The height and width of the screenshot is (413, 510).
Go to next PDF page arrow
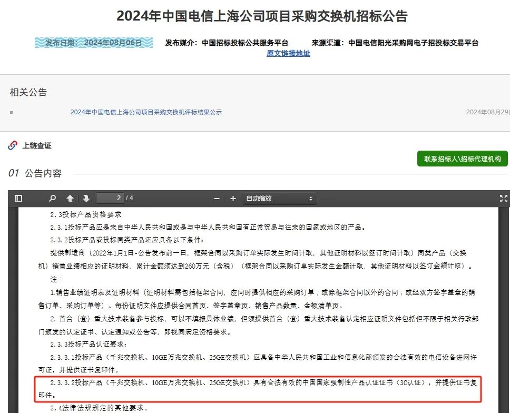click(86, 199)
